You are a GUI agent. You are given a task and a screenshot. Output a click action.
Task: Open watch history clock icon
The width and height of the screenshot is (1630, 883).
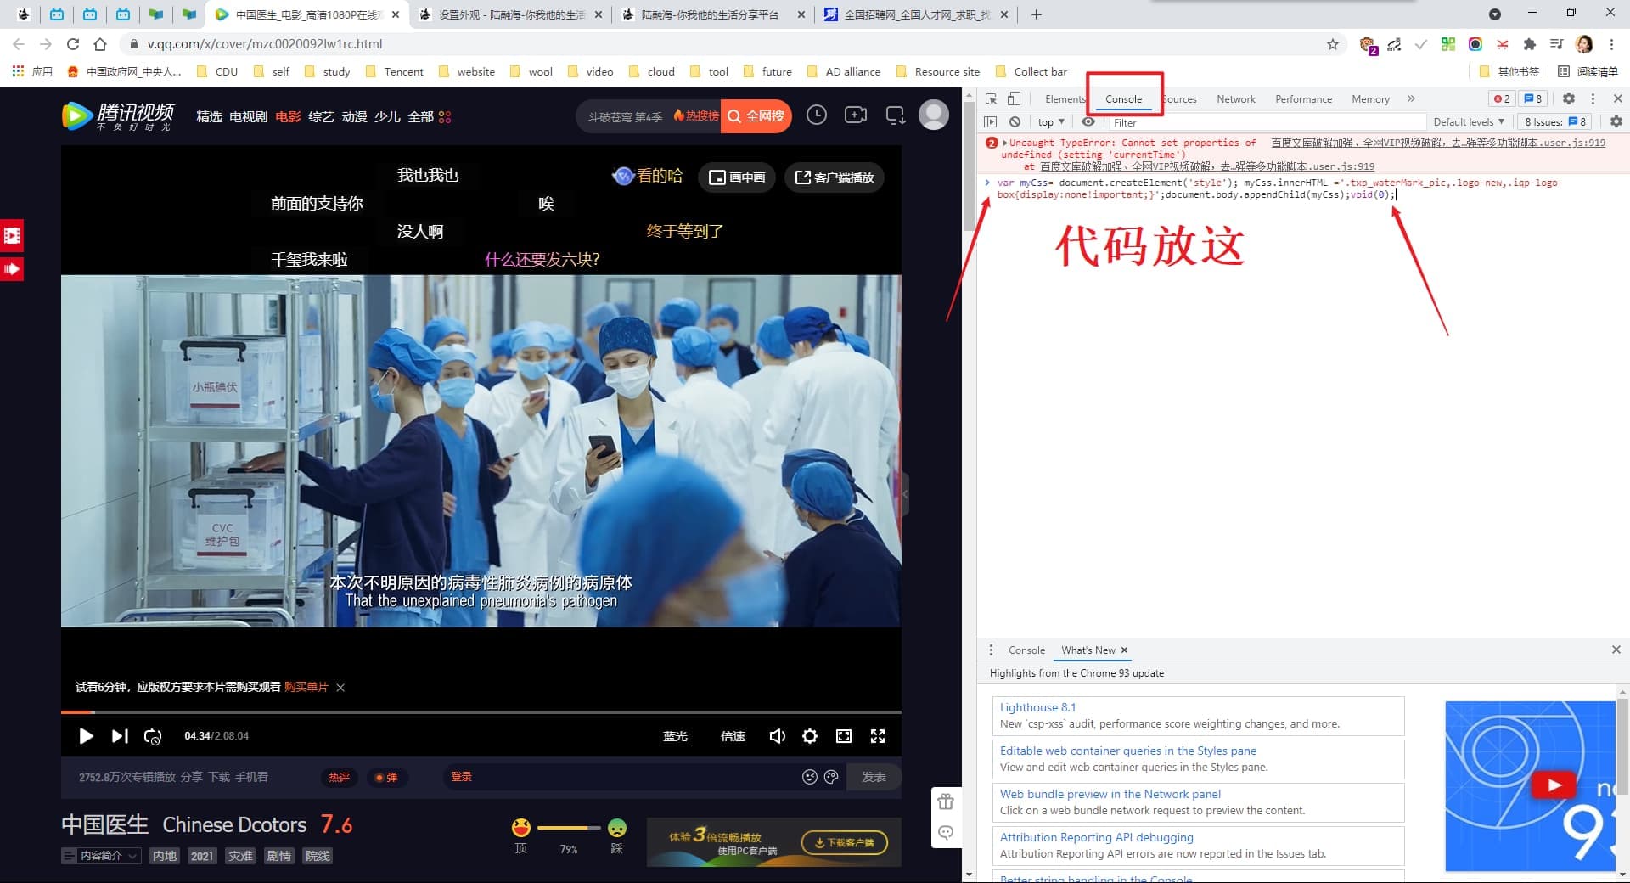tap(816, 115)
